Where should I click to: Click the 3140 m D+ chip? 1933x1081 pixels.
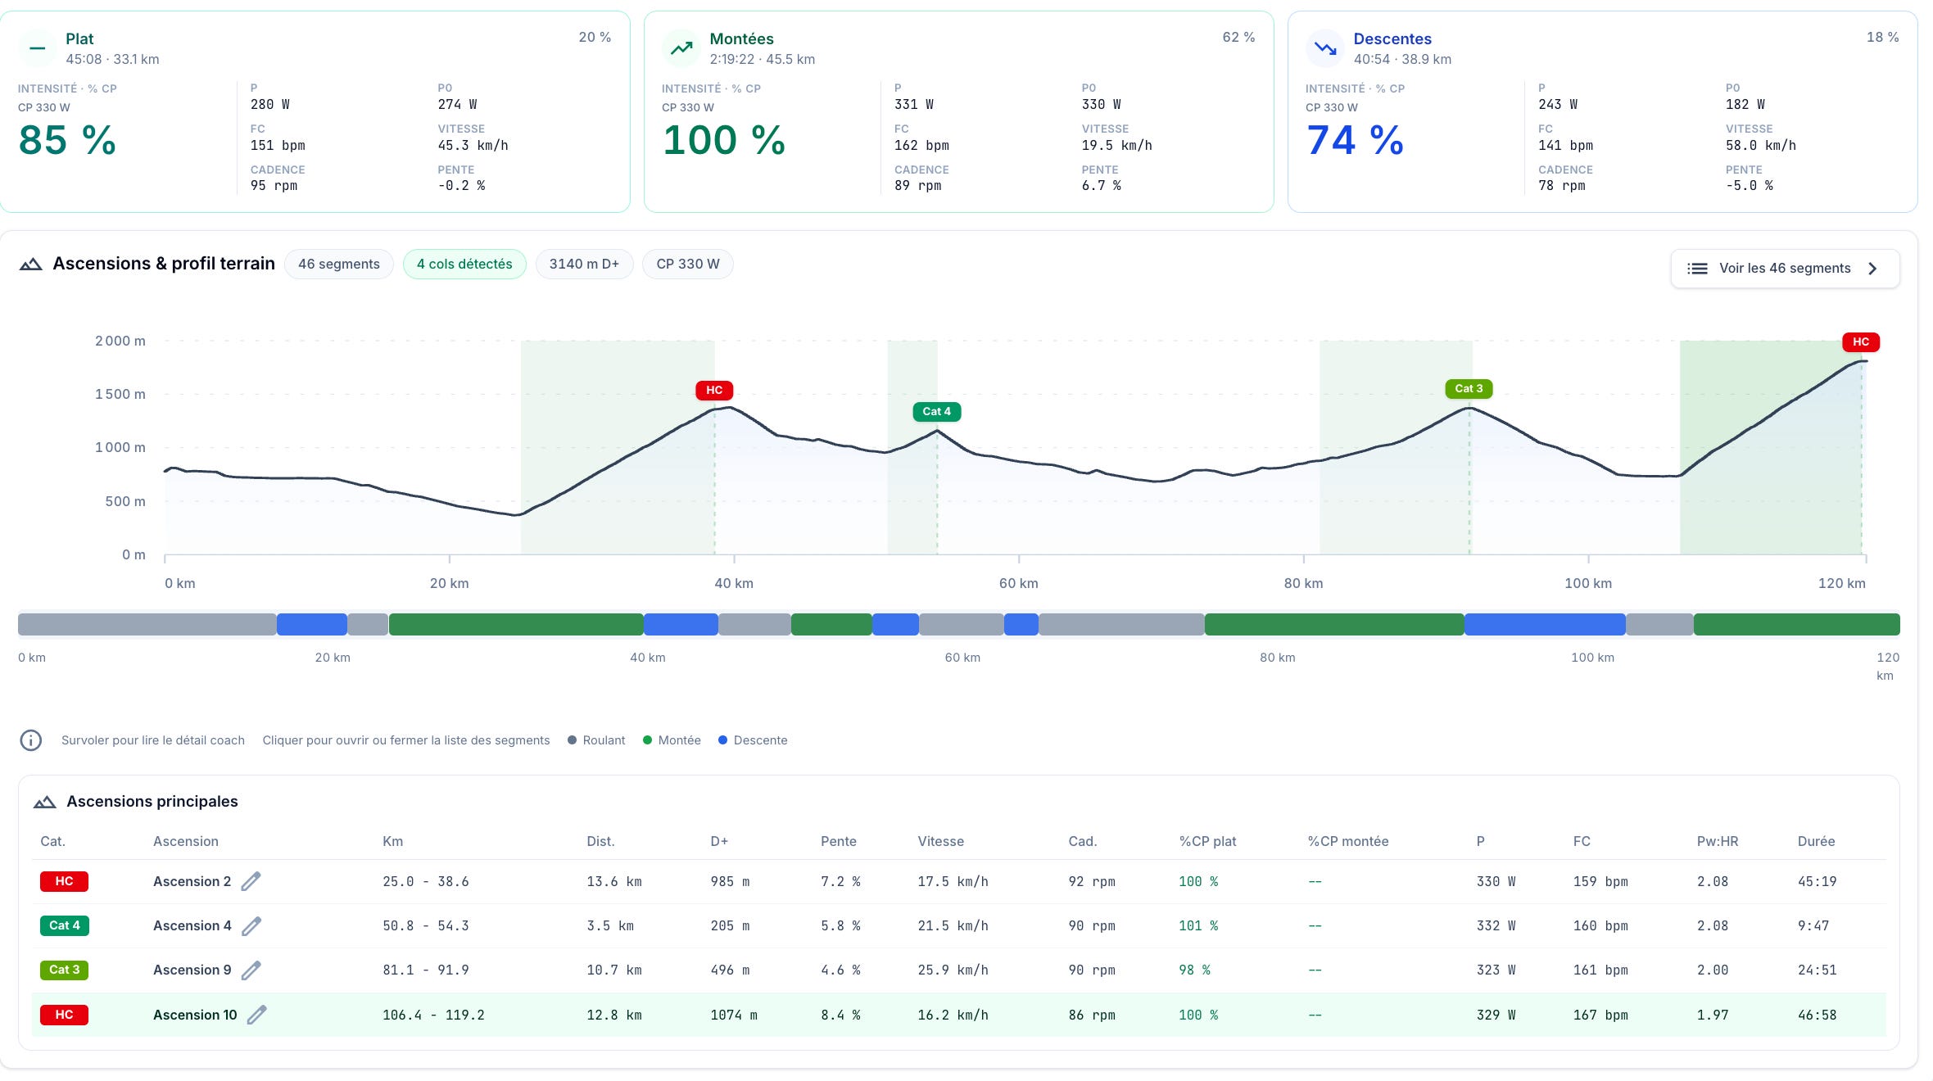coord(584,264)
